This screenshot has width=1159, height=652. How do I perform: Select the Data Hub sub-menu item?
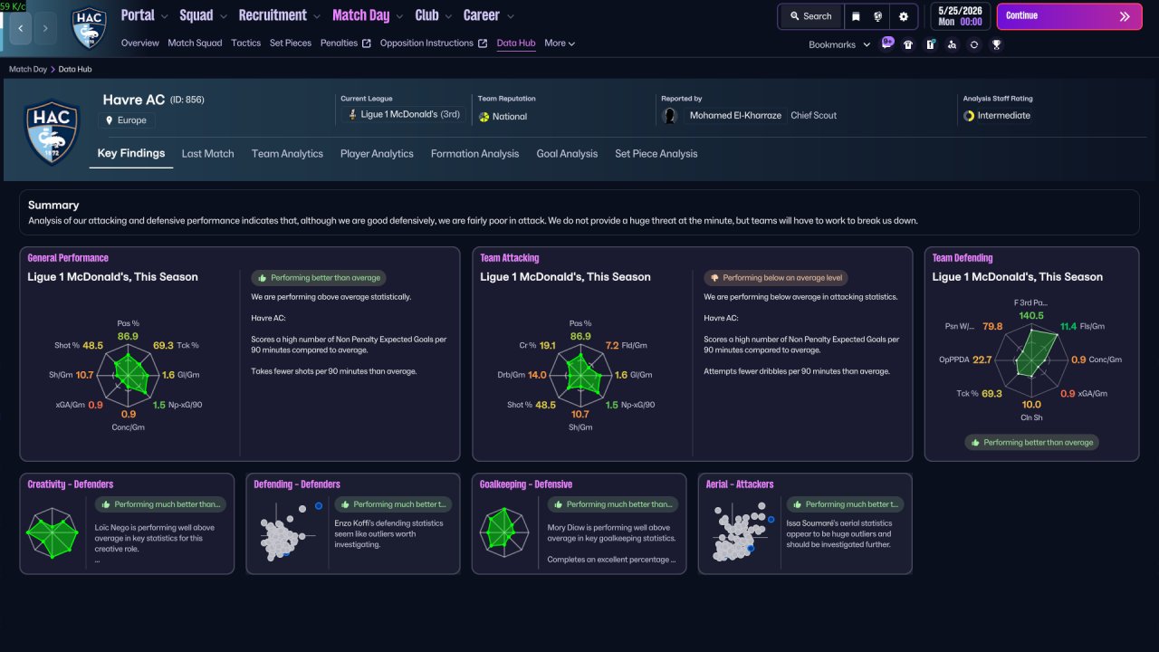point(516,43)
